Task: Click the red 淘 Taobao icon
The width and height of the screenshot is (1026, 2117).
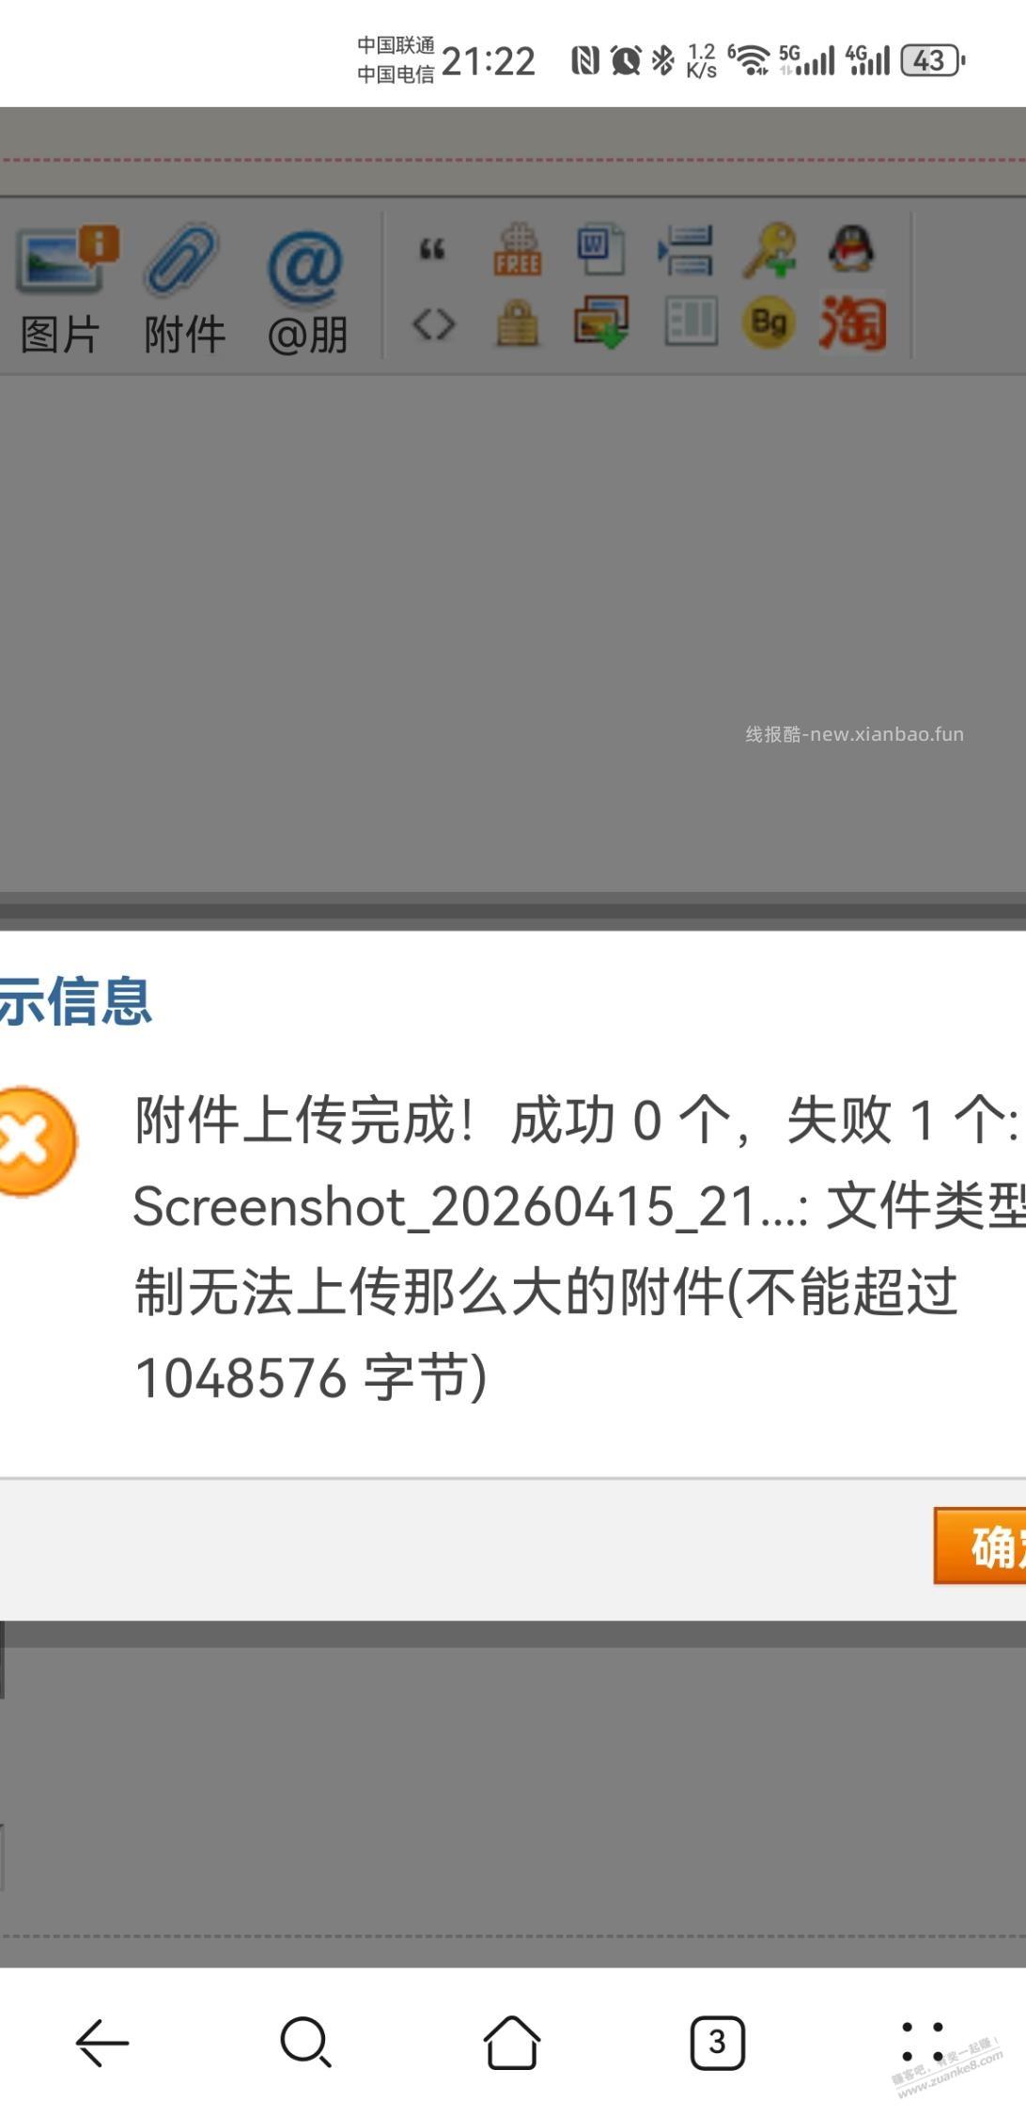Action: pyautogui.click(x=852, y=322)
